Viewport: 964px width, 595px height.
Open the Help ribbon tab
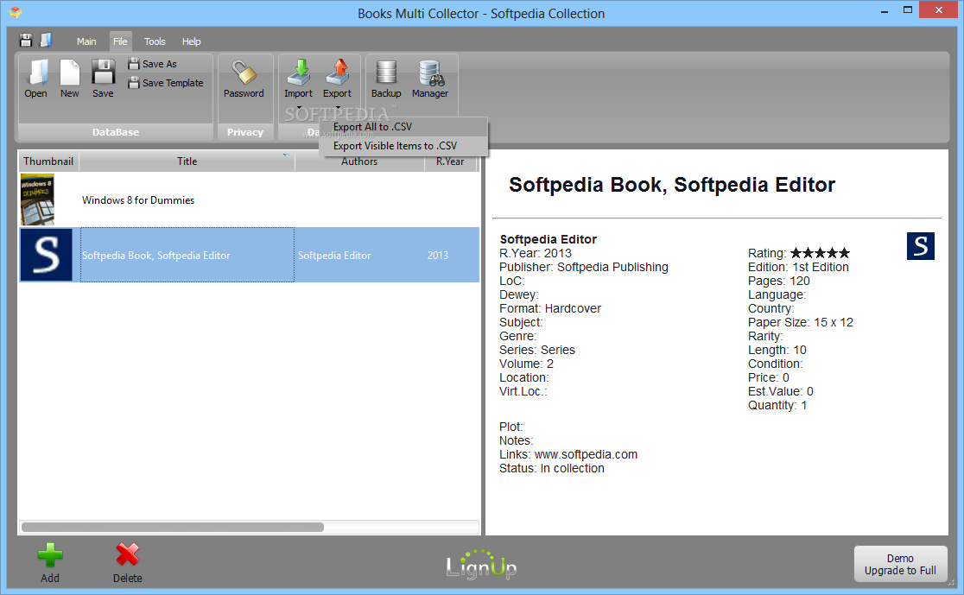(191, 41)
